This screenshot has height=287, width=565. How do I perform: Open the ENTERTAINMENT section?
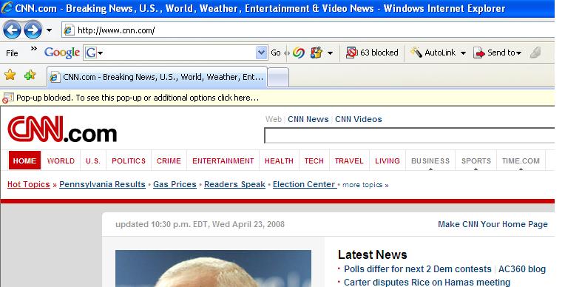point(223,161)
